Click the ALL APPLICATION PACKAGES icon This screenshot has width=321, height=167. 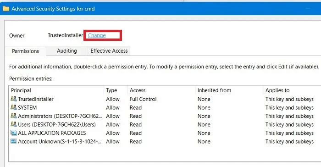click(x=14, y=133)
